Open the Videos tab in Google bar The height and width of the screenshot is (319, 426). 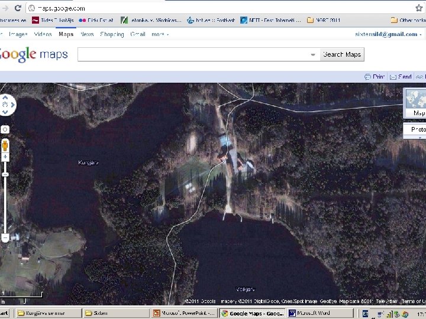(43, 34)
